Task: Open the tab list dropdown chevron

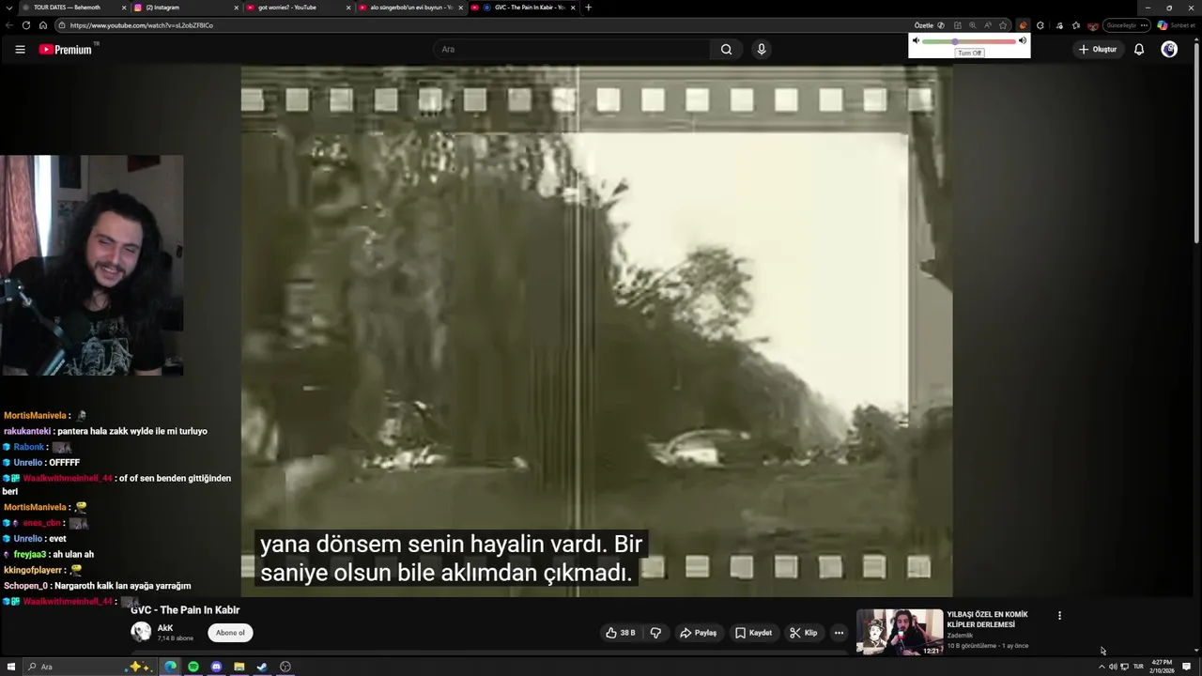Action: pyautogui.click(x=8, y=8)
